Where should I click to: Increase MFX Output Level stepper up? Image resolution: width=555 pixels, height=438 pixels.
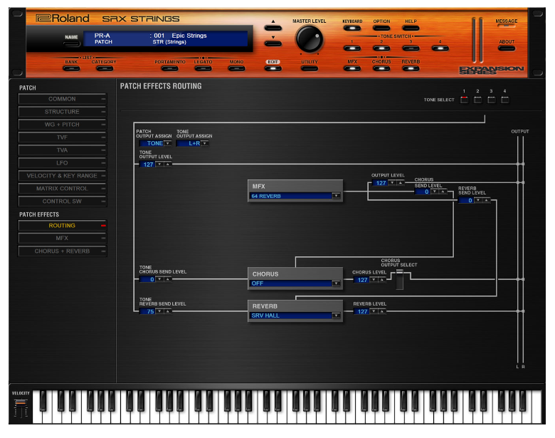(x=401, y=183)
